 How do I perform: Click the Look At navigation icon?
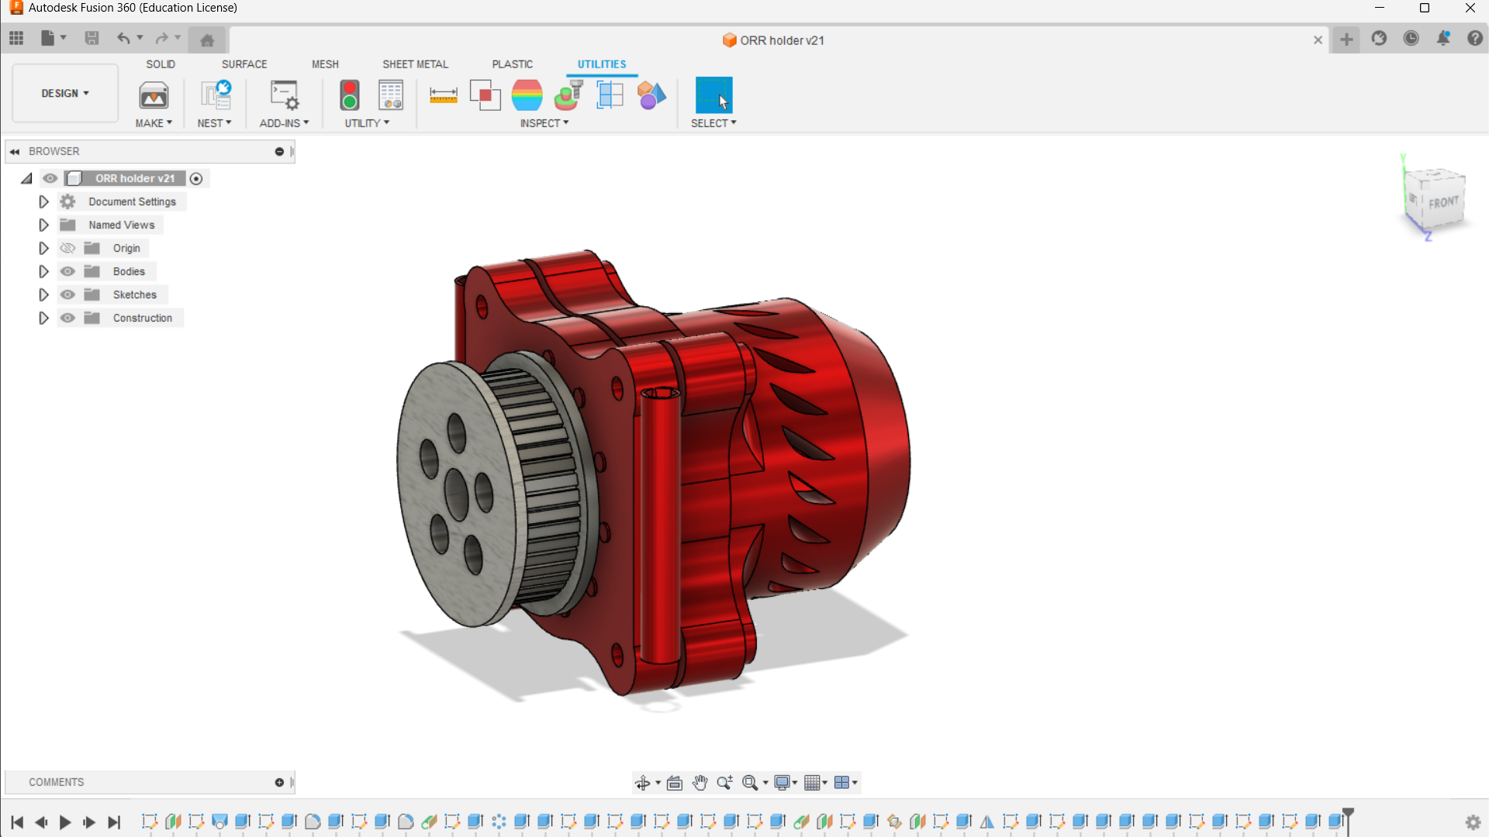[x=675, y=783]
